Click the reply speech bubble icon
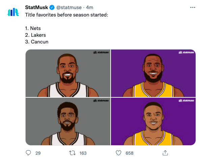 pyautogui.click(x=28, y=153)
